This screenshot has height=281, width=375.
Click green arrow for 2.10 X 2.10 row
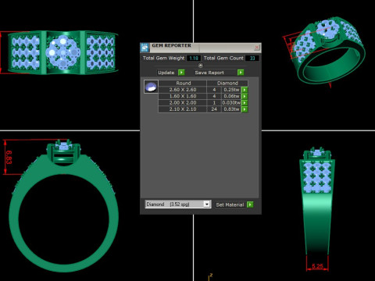click(x=245, y=109)
